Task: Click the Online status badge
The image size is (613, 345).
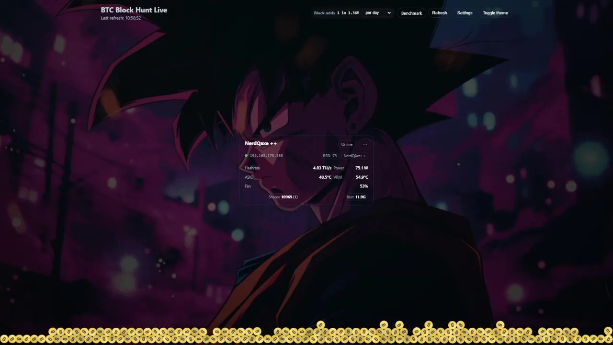Action: point(347,144)
